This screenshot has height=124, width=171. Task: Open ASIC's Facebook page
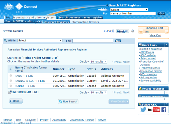pos(164,110)
